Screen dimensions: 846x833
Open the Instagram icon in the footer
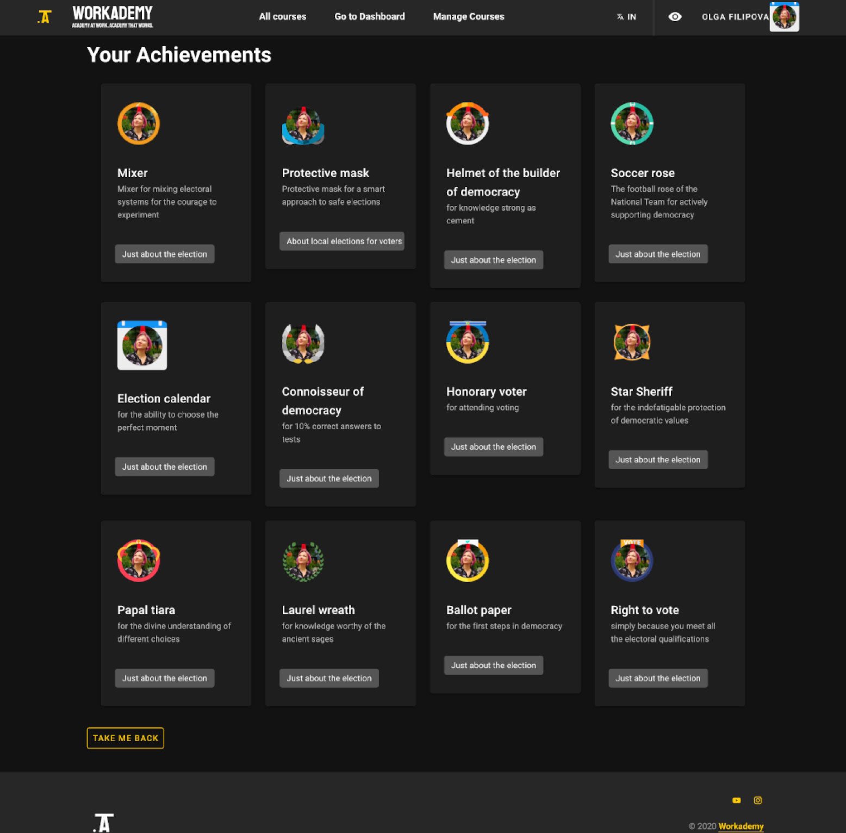(x=758, y=800)
